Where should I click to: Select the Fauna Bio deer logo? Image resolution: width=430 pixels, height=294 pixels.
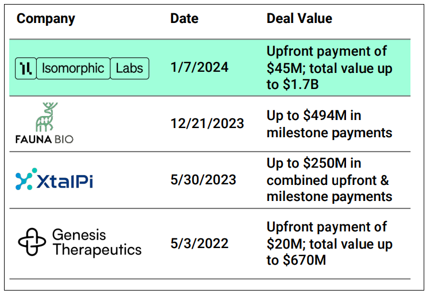pos(47,117)
